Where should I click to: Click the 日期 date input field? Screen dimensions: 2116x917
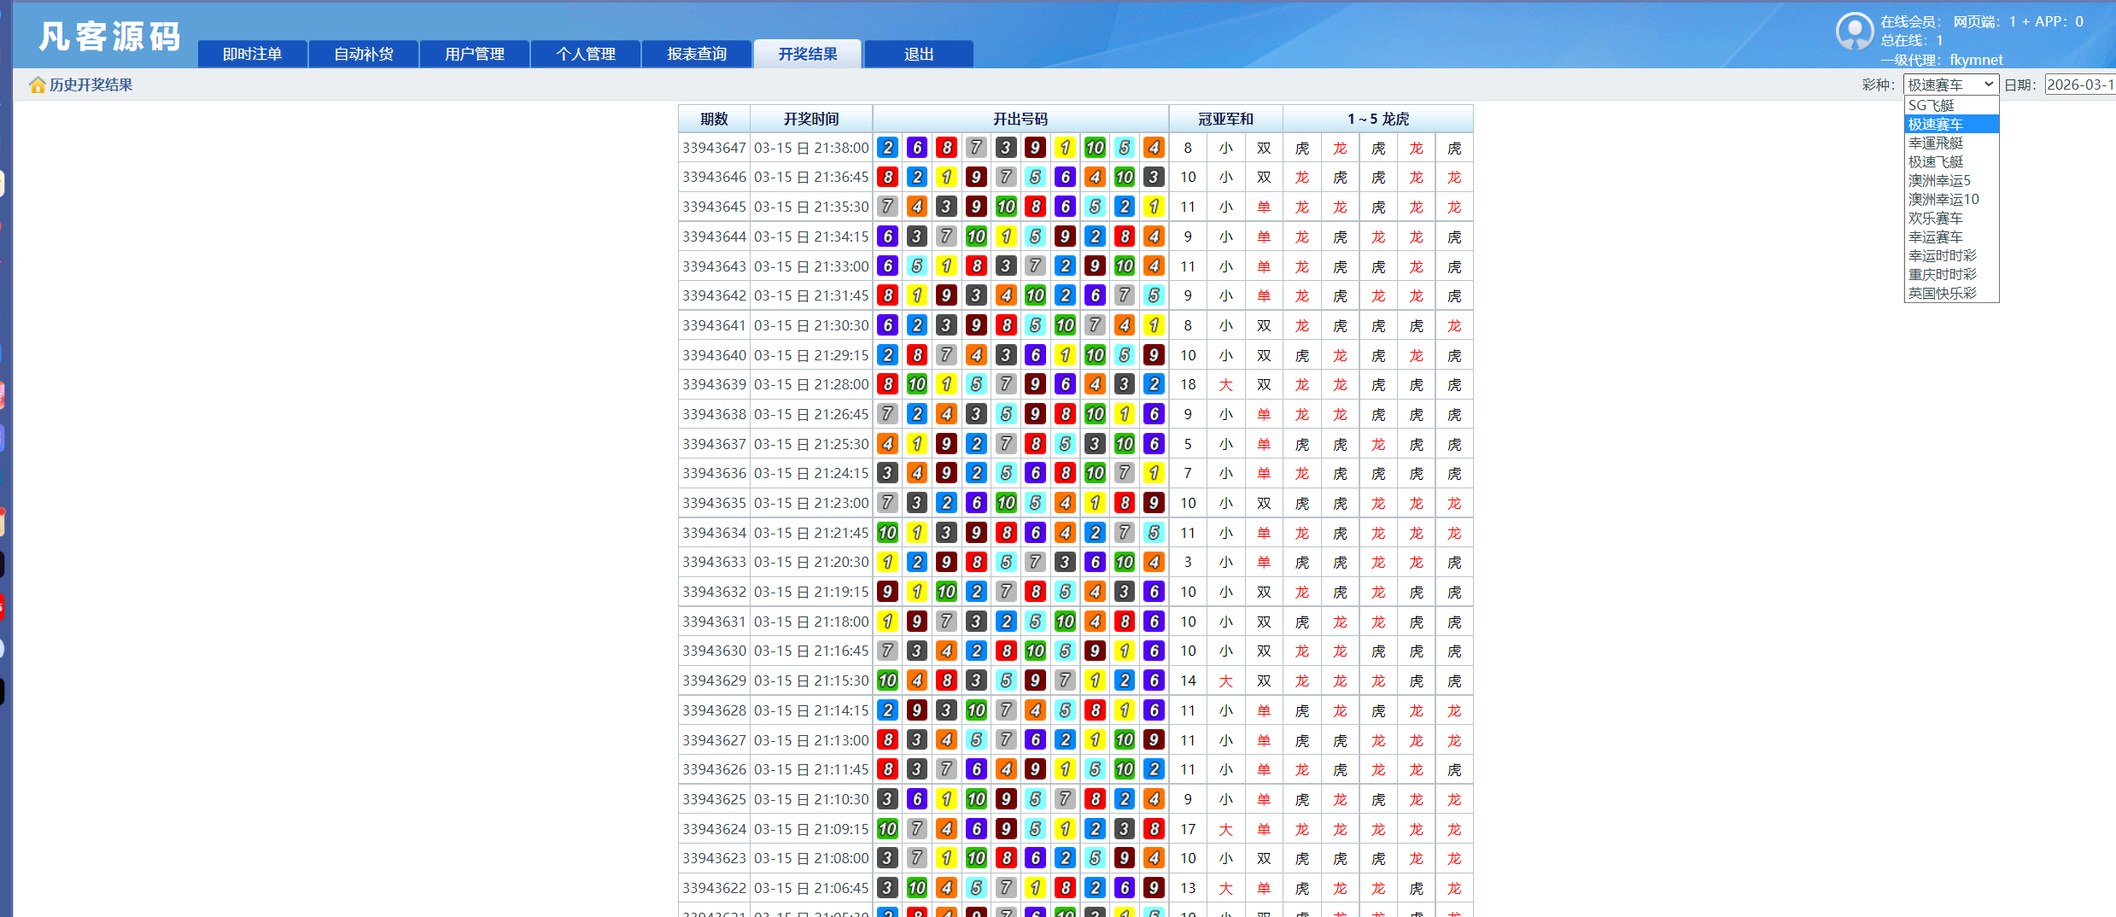pyautogui.click(x=2081, y=84)
